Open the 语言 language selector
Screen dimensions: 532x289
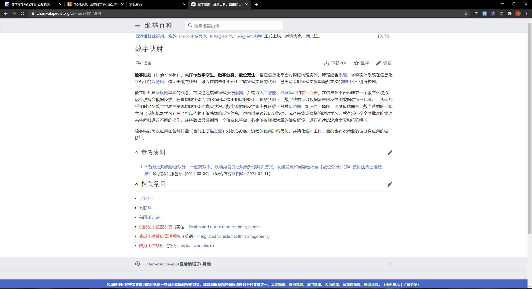click(144, 63)
